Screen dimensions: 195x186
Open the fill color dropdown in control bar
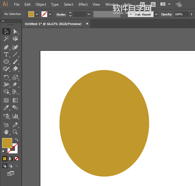pos(37,14)
